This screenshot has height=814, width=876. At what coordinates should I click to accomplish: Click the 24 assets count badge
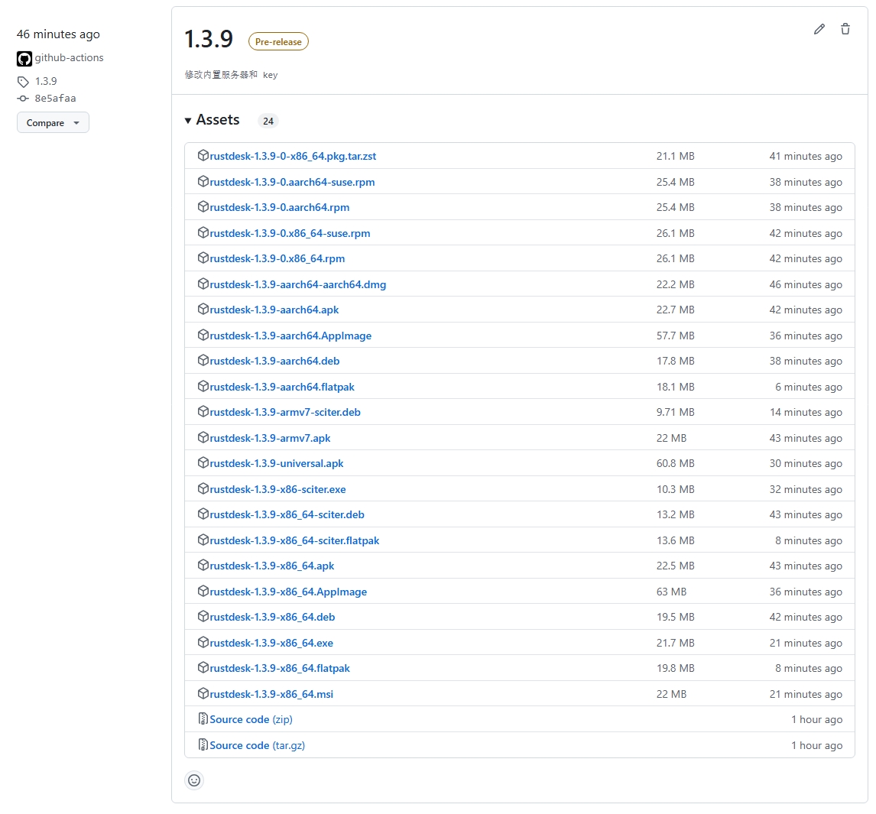(268, 122)
